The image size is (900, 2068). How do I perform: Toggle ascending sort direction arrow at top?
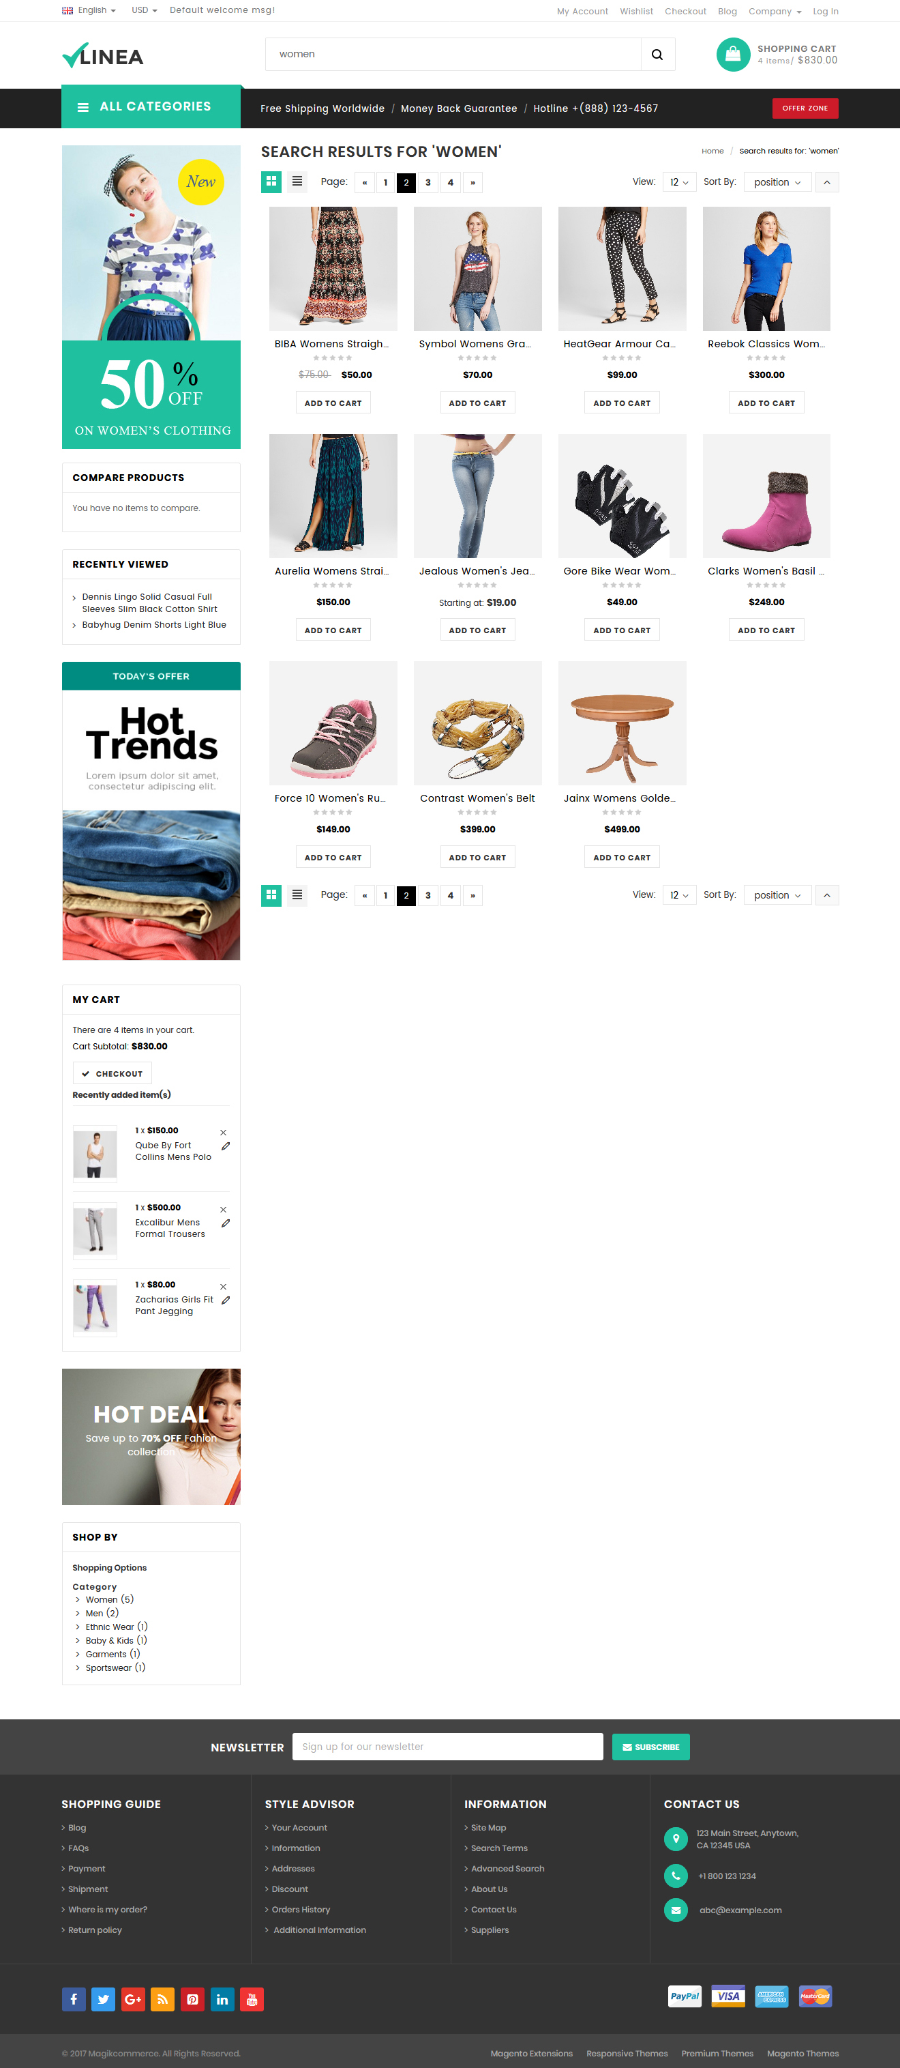(x=827, y=182)
